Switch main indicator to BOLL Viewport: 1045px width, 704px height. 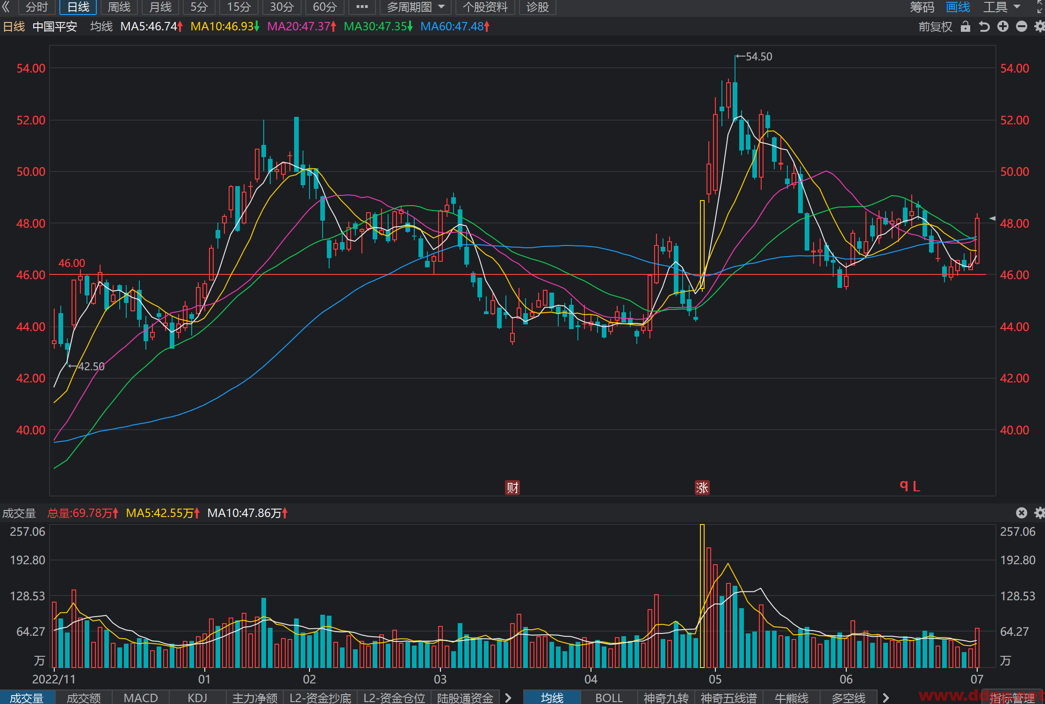(x=609, y=697)
